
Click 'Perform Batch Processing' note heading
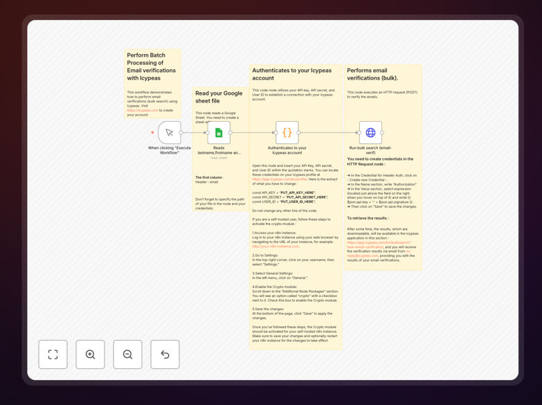pyautogui.click(x=152, y=66)
